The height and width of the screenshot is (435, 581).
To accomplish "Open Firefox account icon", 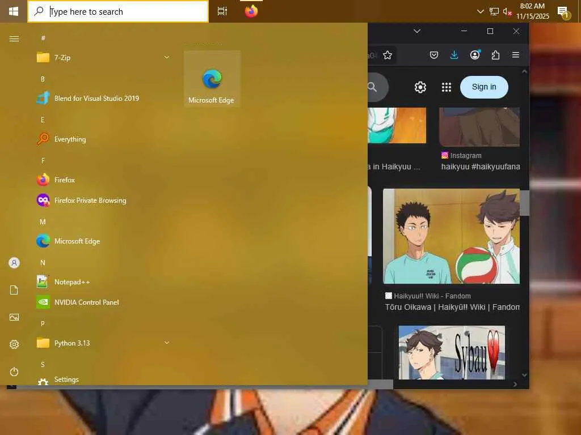I will tap(475, 55).
